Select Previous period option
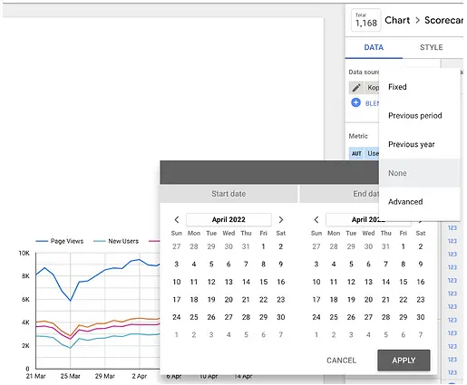Screen dimensions: 467x385 pyautogui.click(x=420, y=116)
